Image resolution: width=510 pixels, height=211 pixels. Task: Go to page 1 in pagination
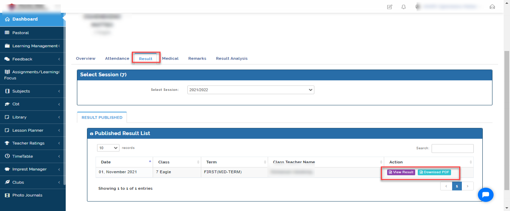457,186
